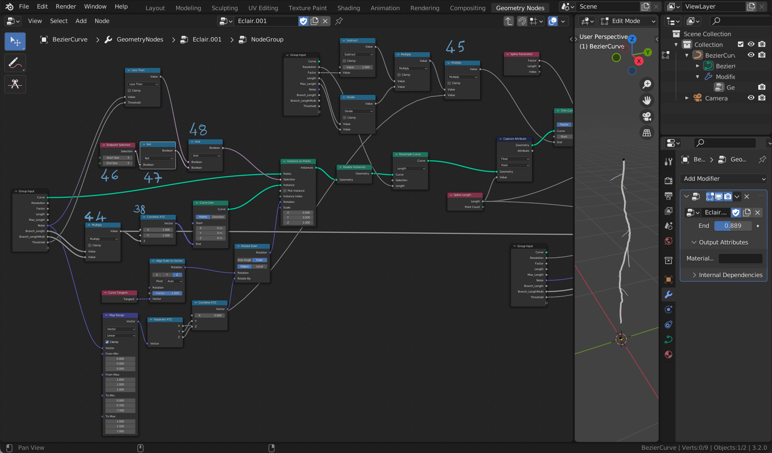Viewport: 772px width, 453px height.
Task: Toggle Clamp checkbox in Map Range node
Action: click(107, 342)
